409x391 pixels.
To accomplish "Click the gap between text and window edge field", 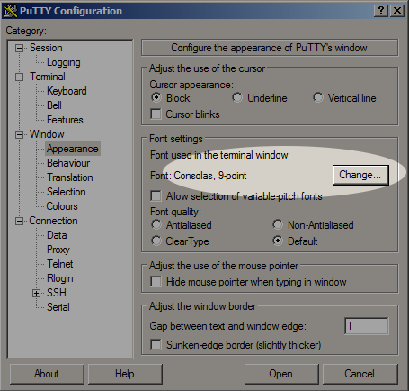I will 367,326.
